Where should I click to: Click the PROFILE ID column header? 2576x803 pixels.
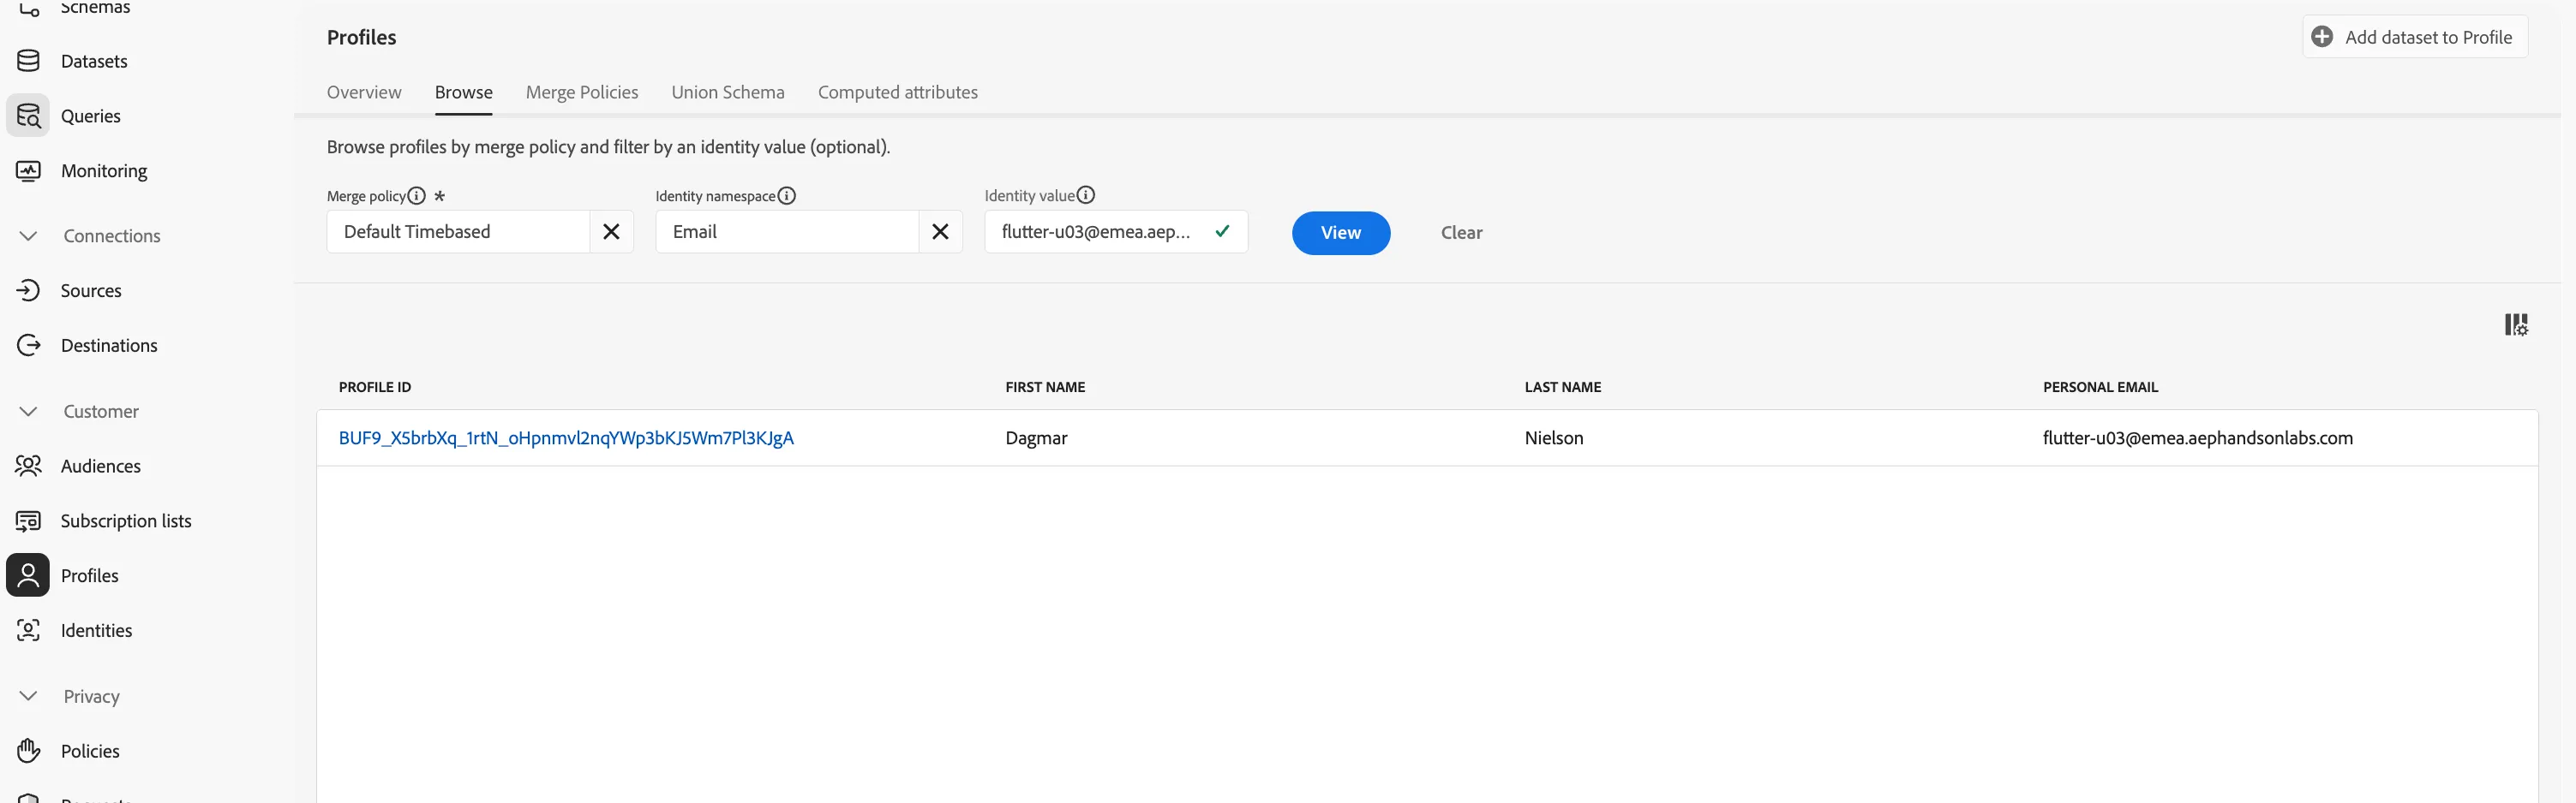click(375, 388)
